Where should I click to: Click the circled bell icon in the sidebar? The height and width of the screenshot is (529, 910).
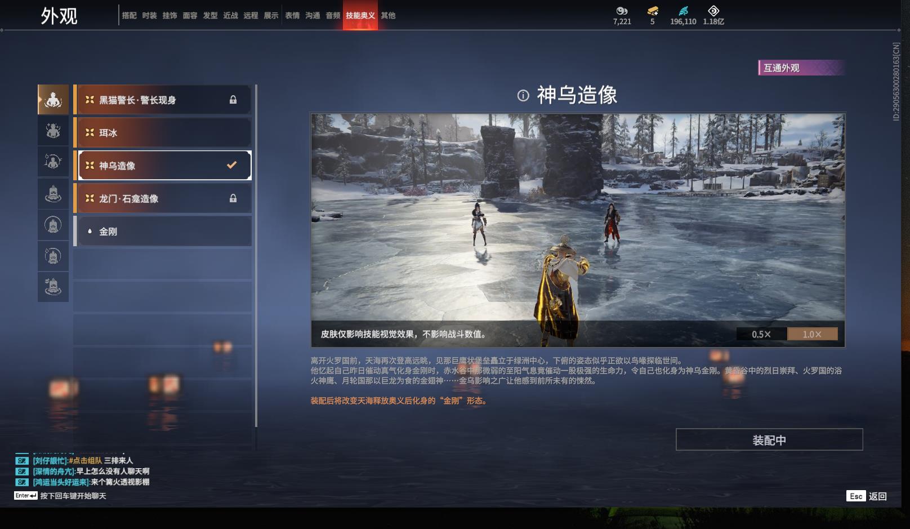coord(53,225)
